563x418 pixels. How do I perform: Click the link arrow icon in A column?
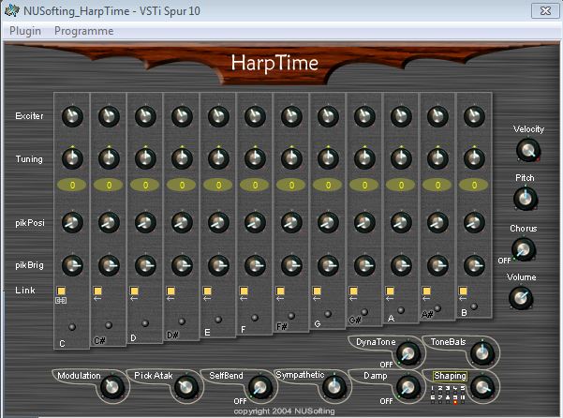point(390,298)
